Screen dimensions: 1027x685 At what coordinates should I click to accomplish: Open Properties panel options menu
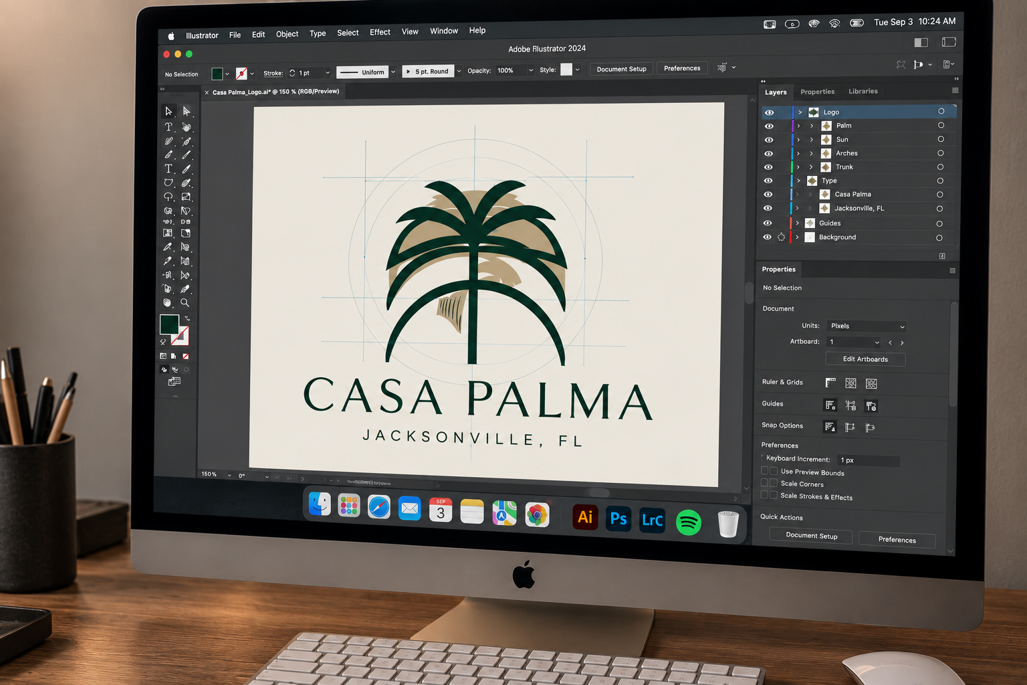(x=952, y=271)
